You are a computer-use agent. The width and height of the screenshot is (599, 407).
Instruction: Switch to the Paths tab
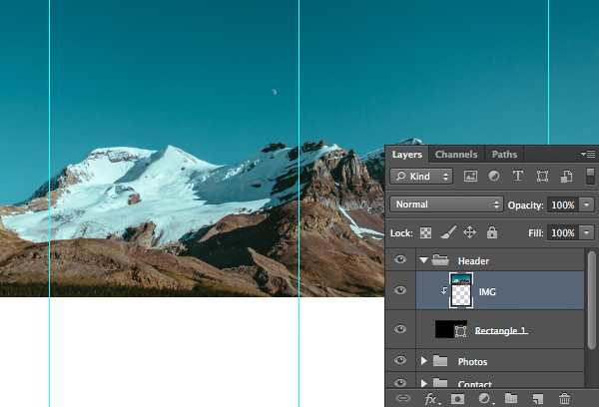coord(504,155)
